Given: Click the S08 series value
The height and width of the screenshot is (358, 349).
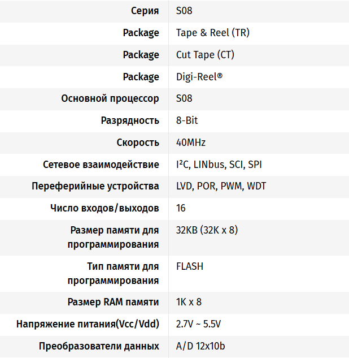Looking at the screenshot, I should pos(184,11).
